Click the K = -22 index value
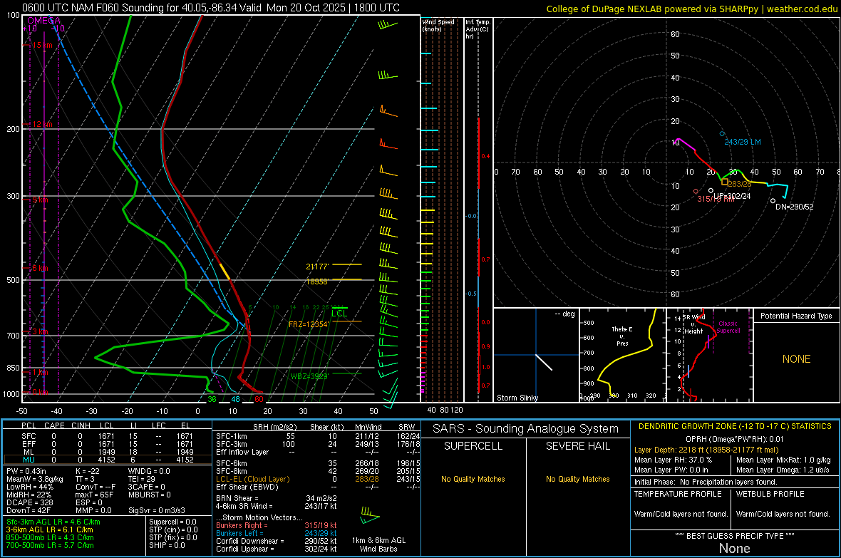The height and width of the screenshot is (558, 841). click(88, 471)
